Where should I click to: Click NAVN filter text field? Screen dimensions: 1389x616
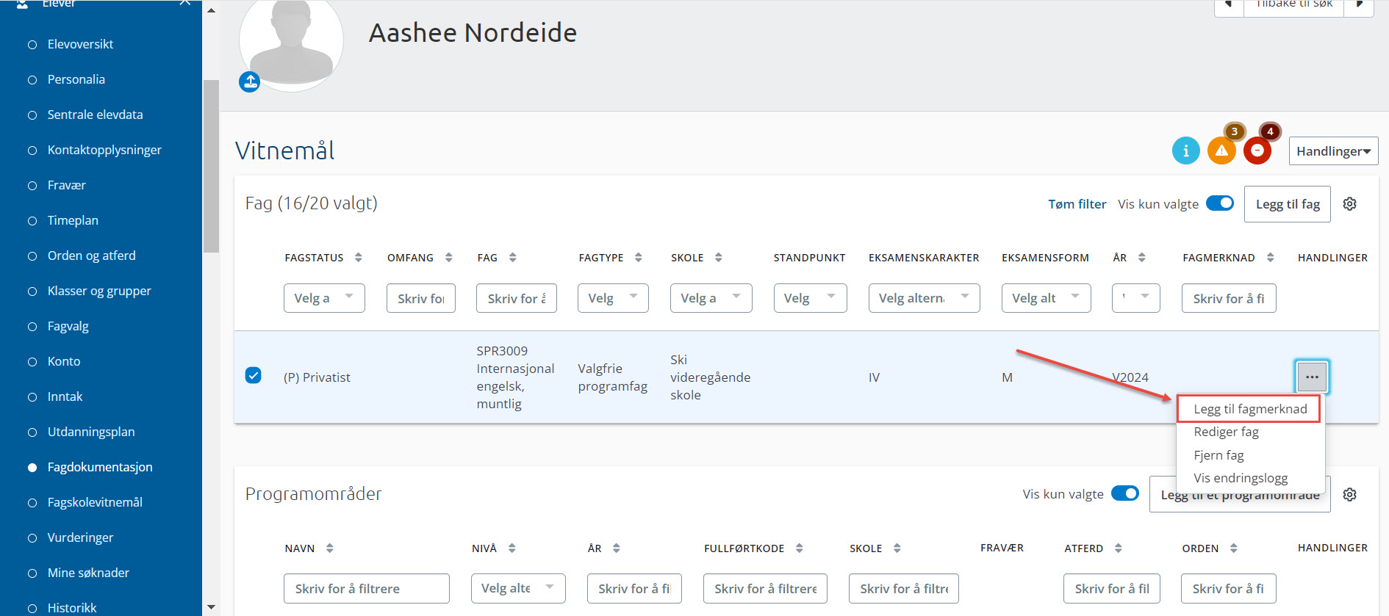click(x=367, y=588)
